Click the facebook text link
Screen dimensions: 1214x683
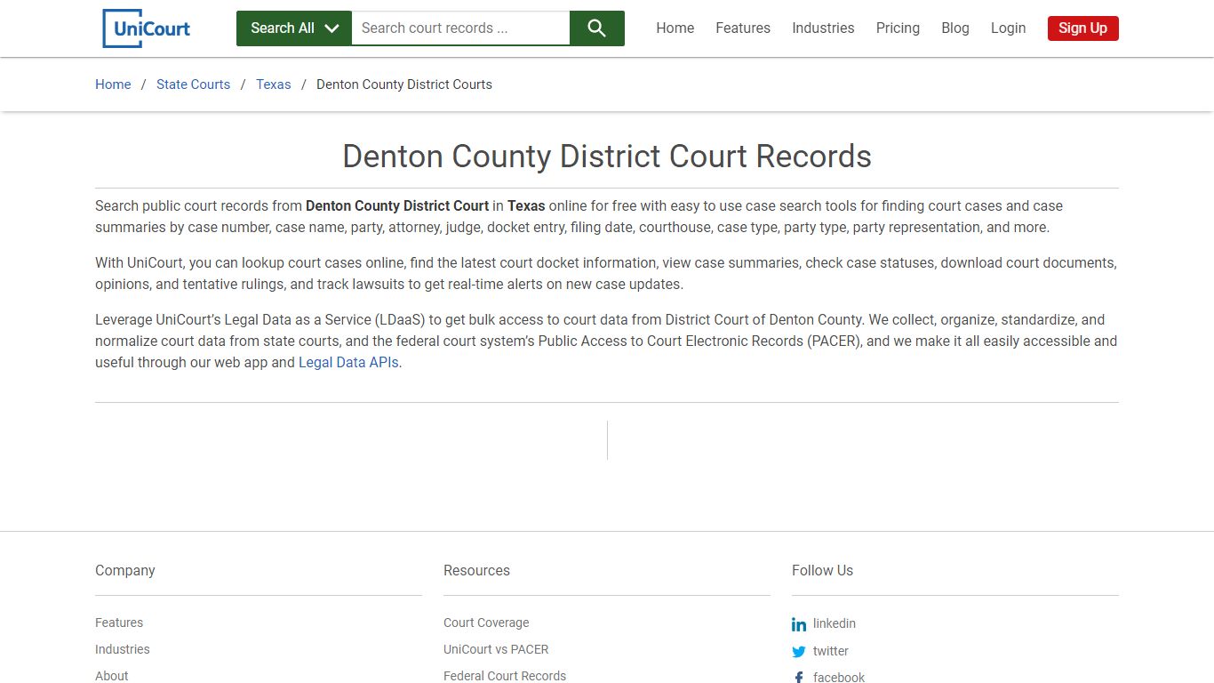point(839,678)
